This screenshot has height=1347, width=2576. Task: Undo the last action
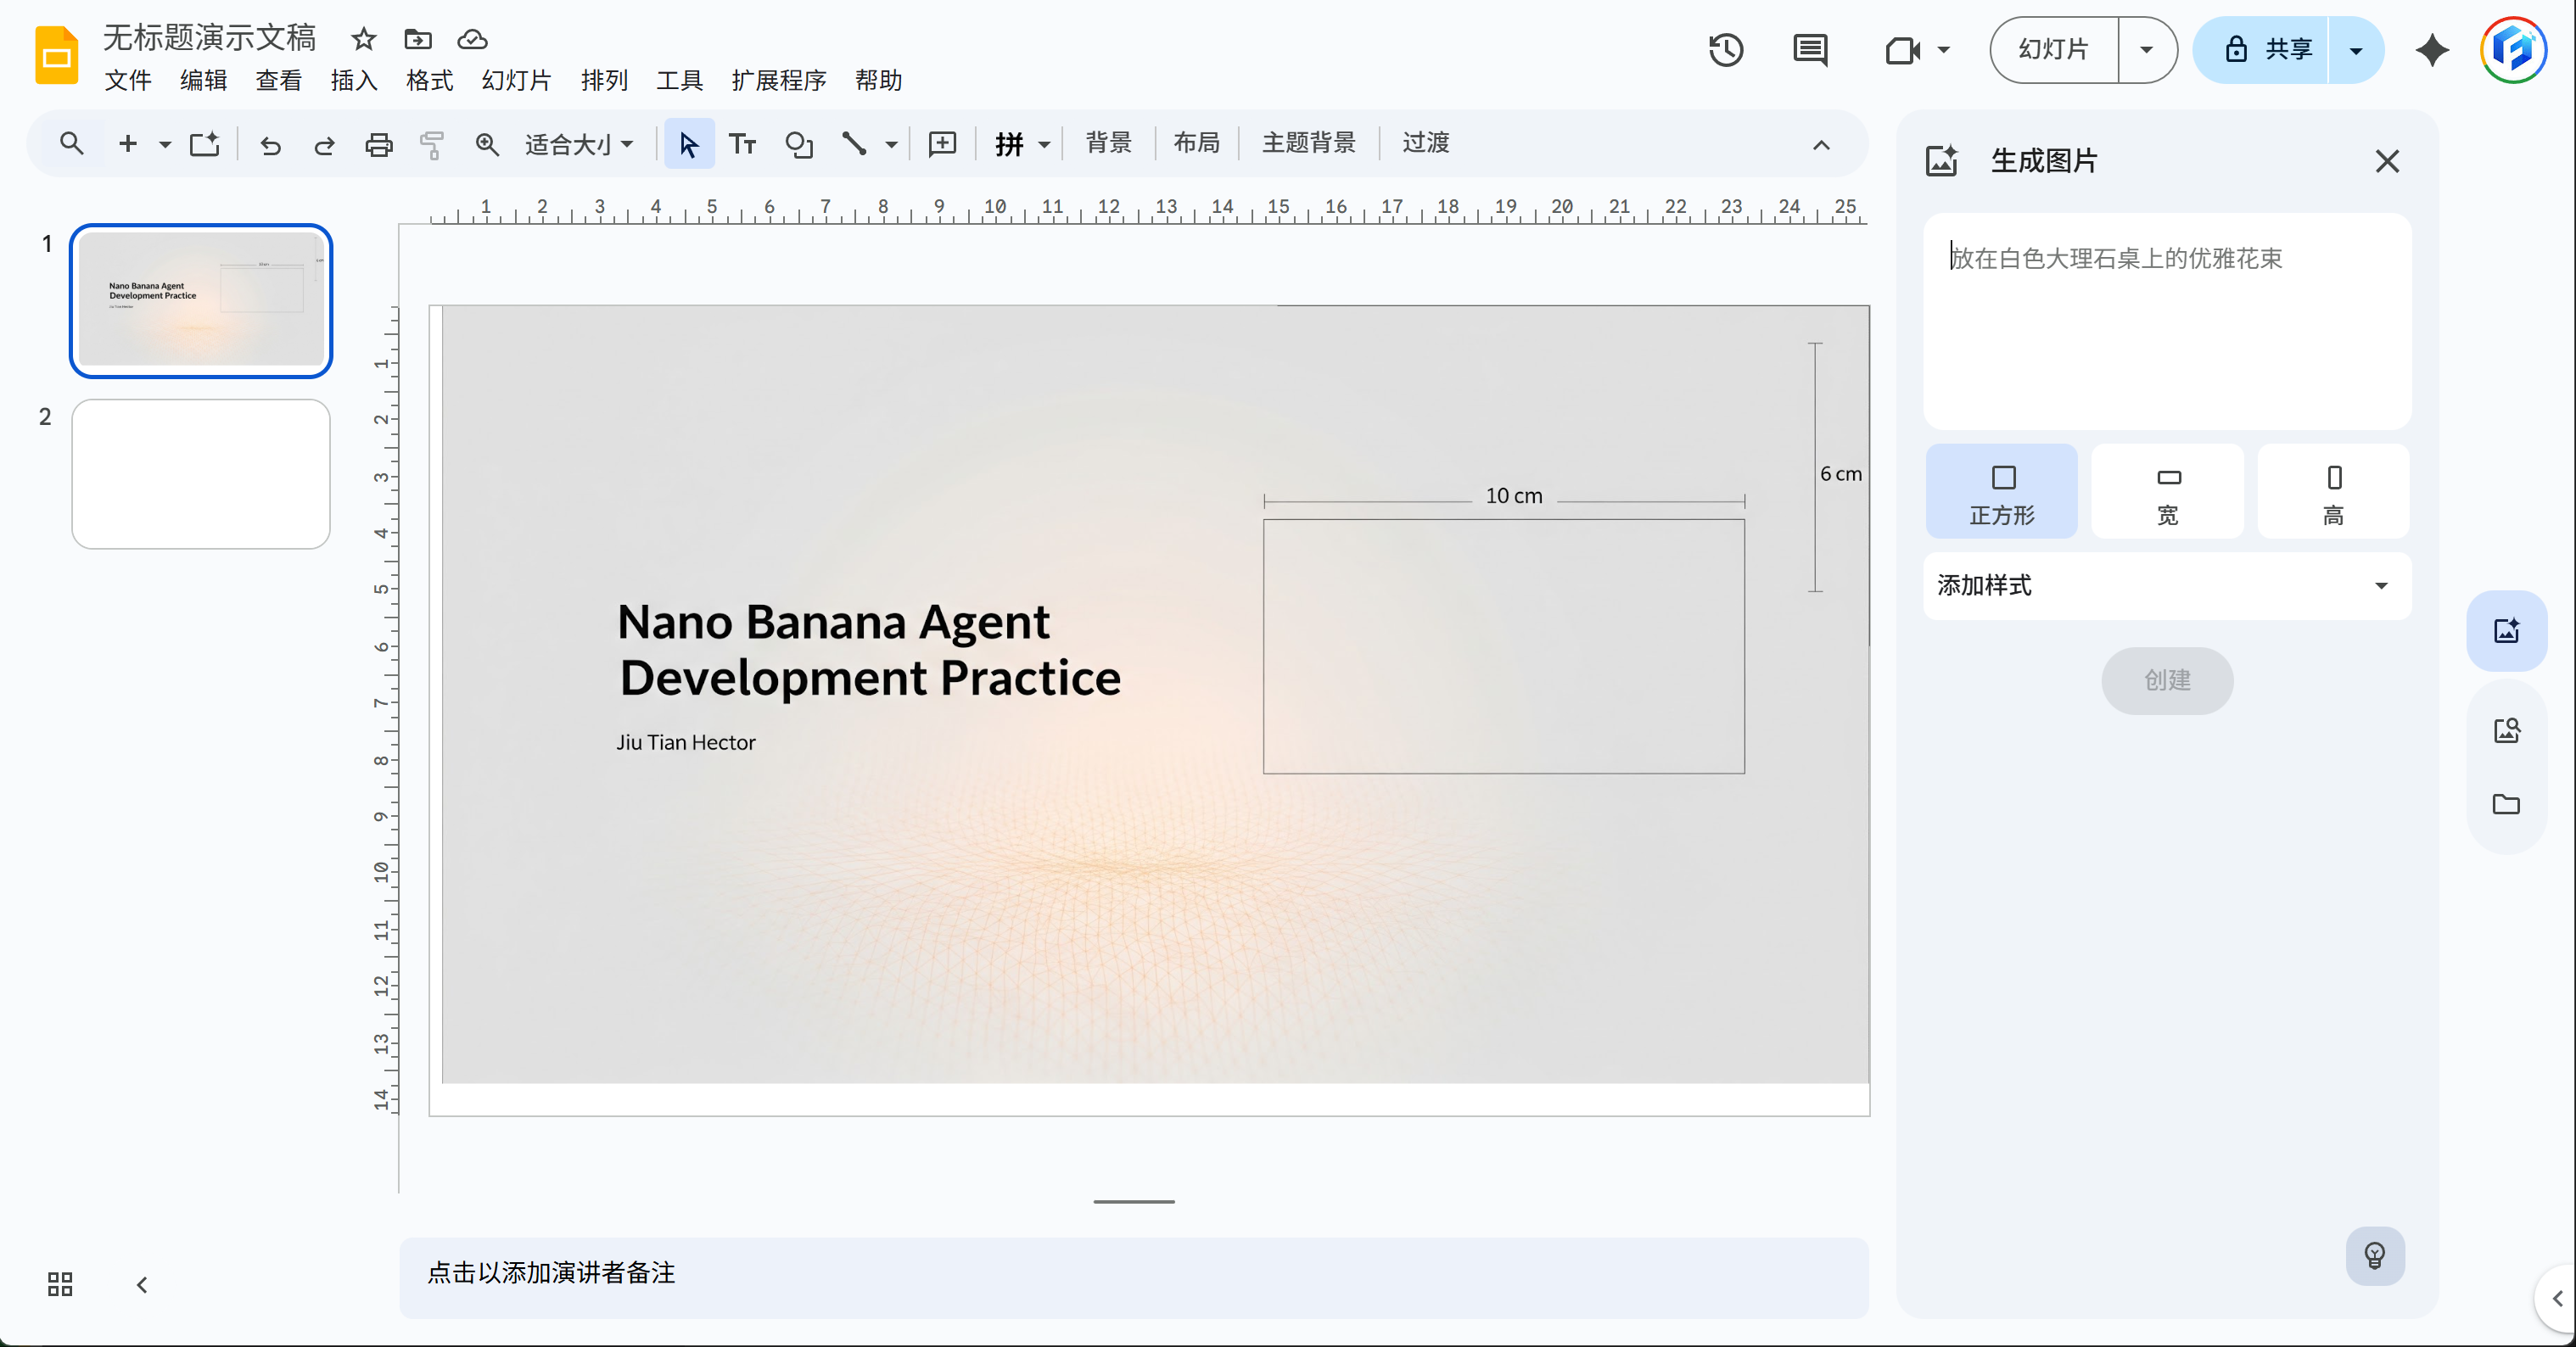click(270, 145)
